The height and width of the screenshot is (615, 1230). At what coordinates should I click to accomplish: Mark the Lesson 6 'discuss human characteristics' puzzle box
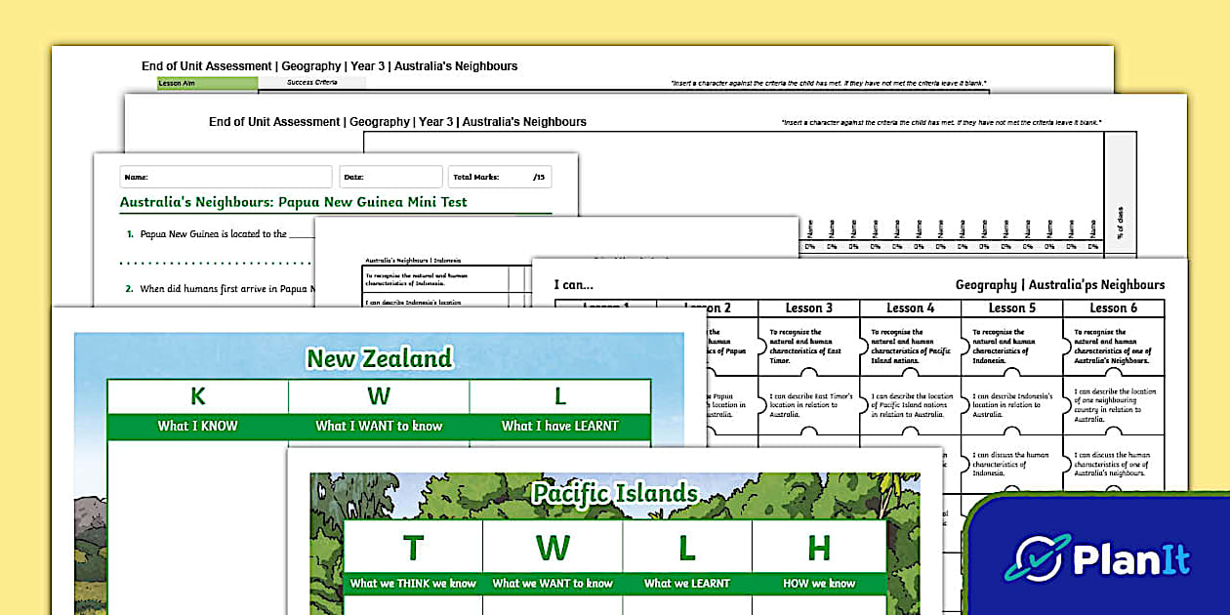click(x=1112, y=462)
